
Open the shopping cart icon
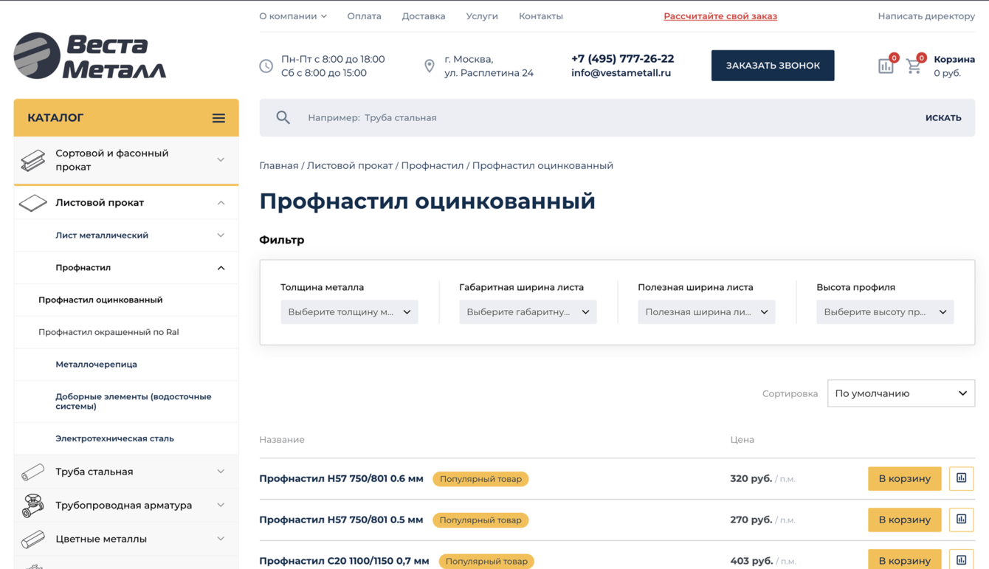click(914, 66)
